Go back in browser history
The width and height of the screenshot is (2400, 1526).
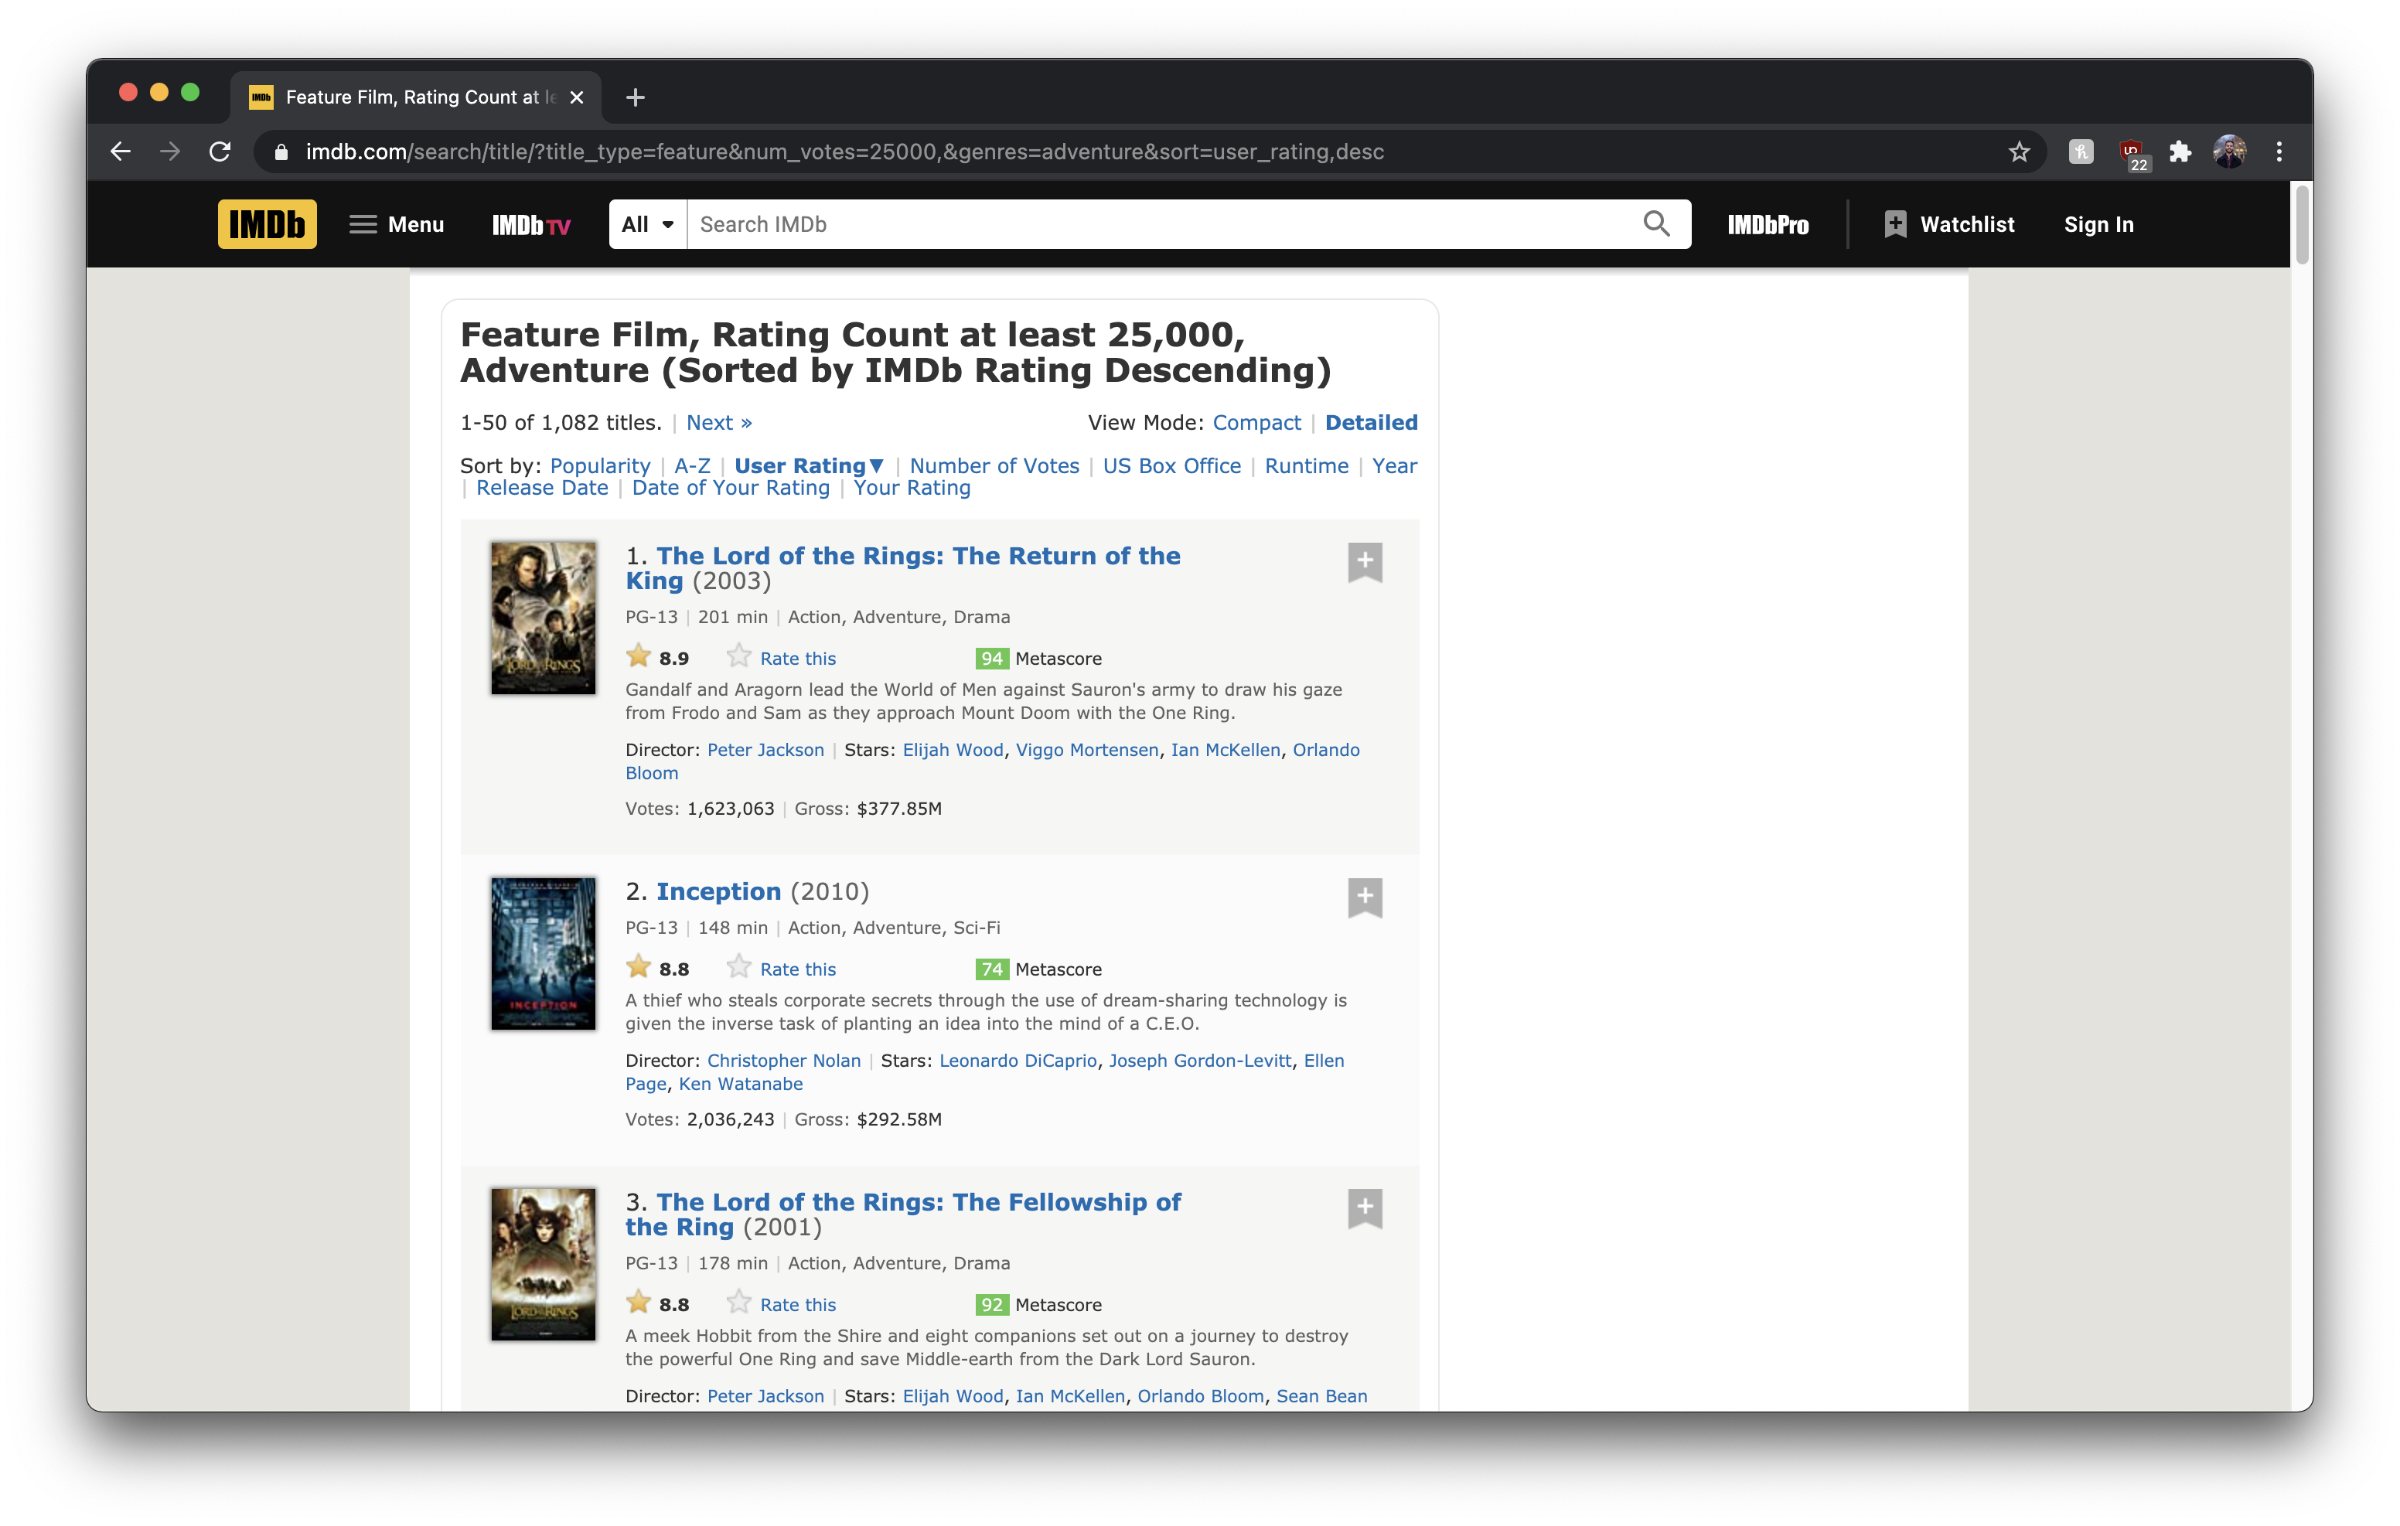coord(121,152)
